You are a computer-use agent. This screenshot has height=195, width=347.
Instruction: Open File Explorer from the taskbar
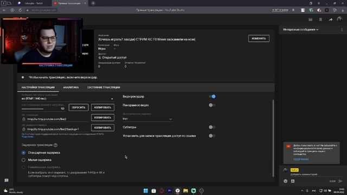point(185,191)
